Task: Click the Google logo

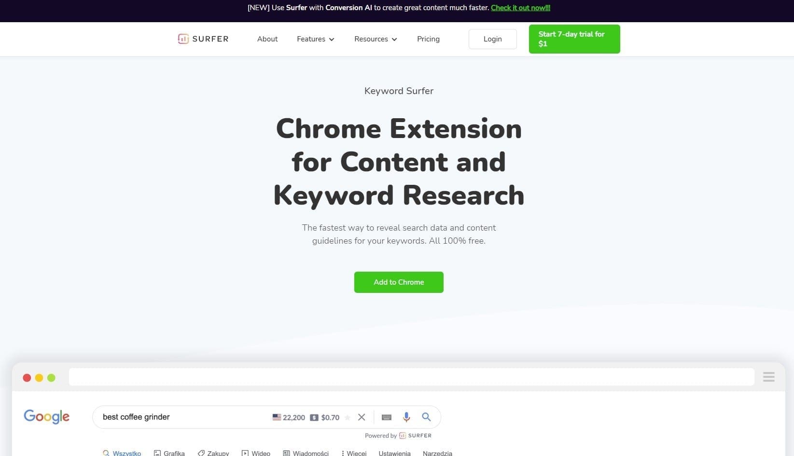Action: [x=46, y=416]
